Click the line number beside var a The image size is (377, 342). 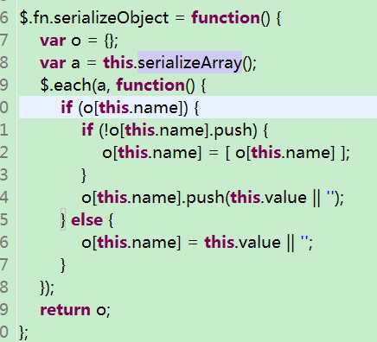[4, 63]
